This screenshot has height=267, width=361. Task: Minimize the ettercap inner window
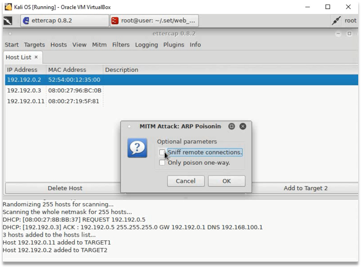338,34
